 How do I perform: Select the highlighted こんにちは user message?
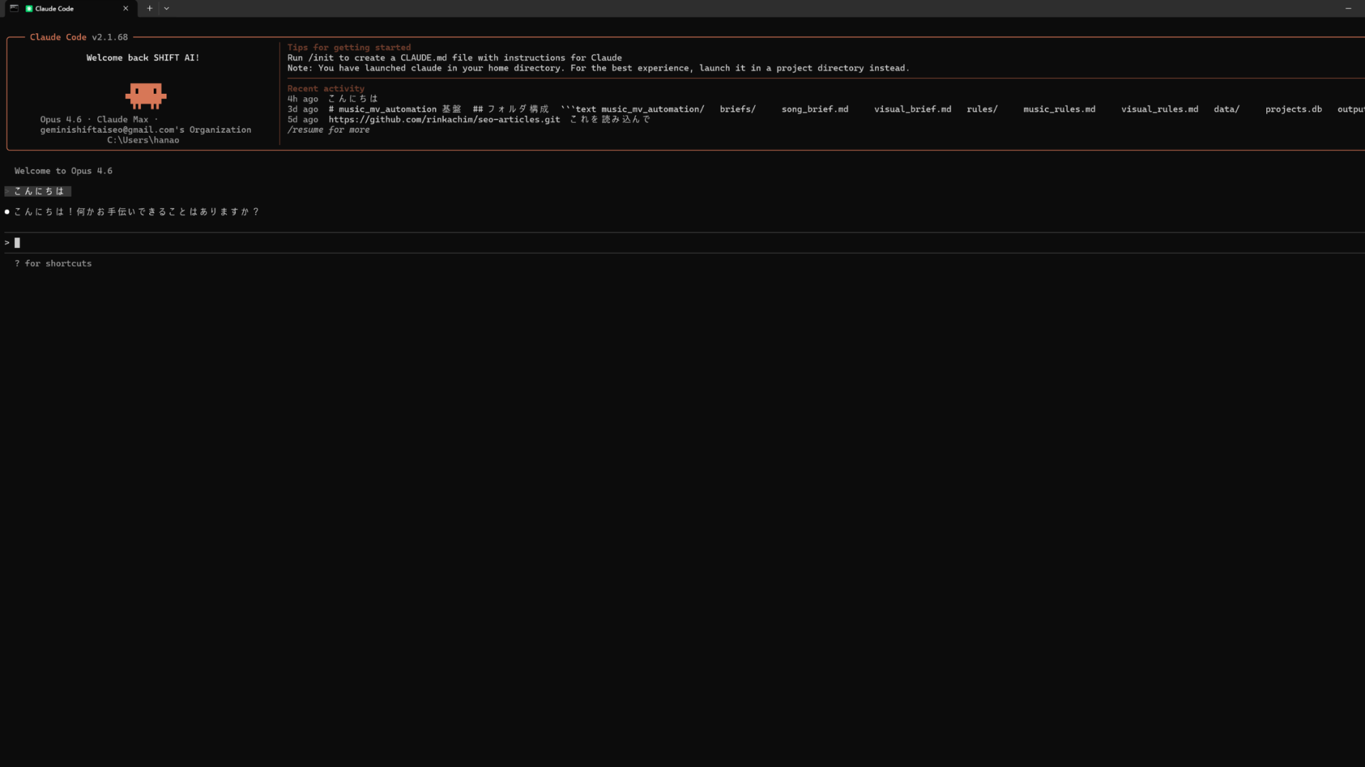click(38, 191)
